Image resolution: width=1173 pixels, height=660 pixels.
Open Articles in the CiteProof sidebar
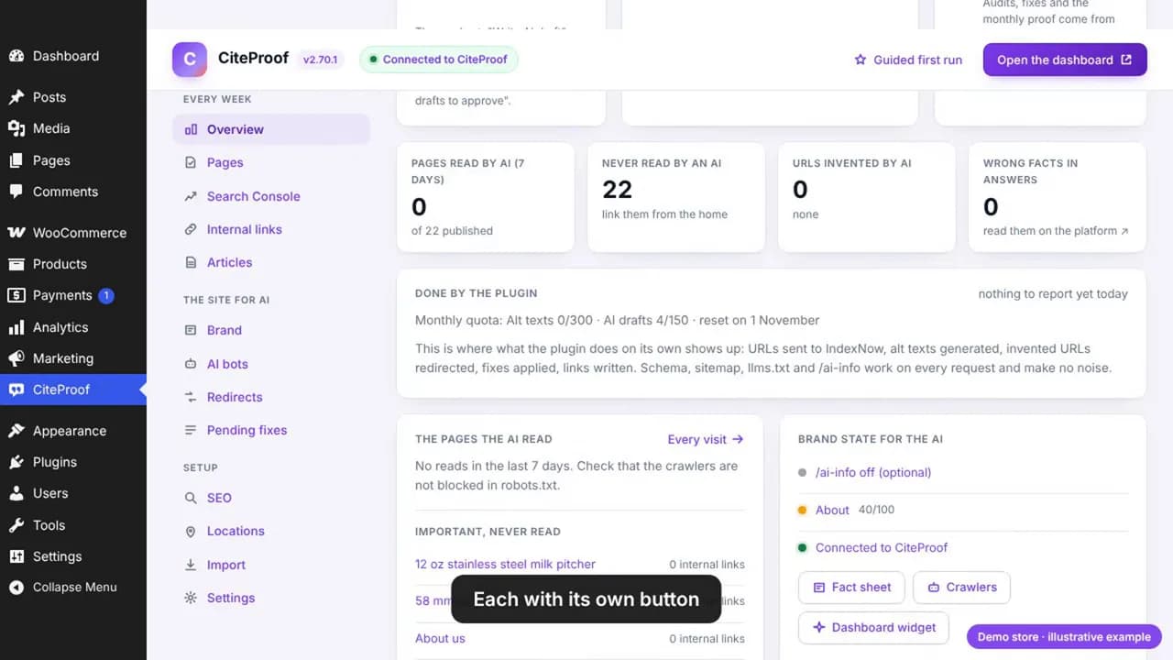pyautogui.click(x=271, y=262)
